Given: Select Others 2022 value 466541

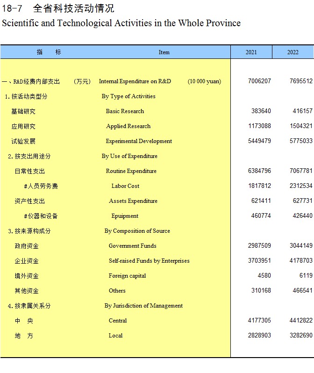Looking at the screenshot, I should pyautogui.click(x=303, y=291).
